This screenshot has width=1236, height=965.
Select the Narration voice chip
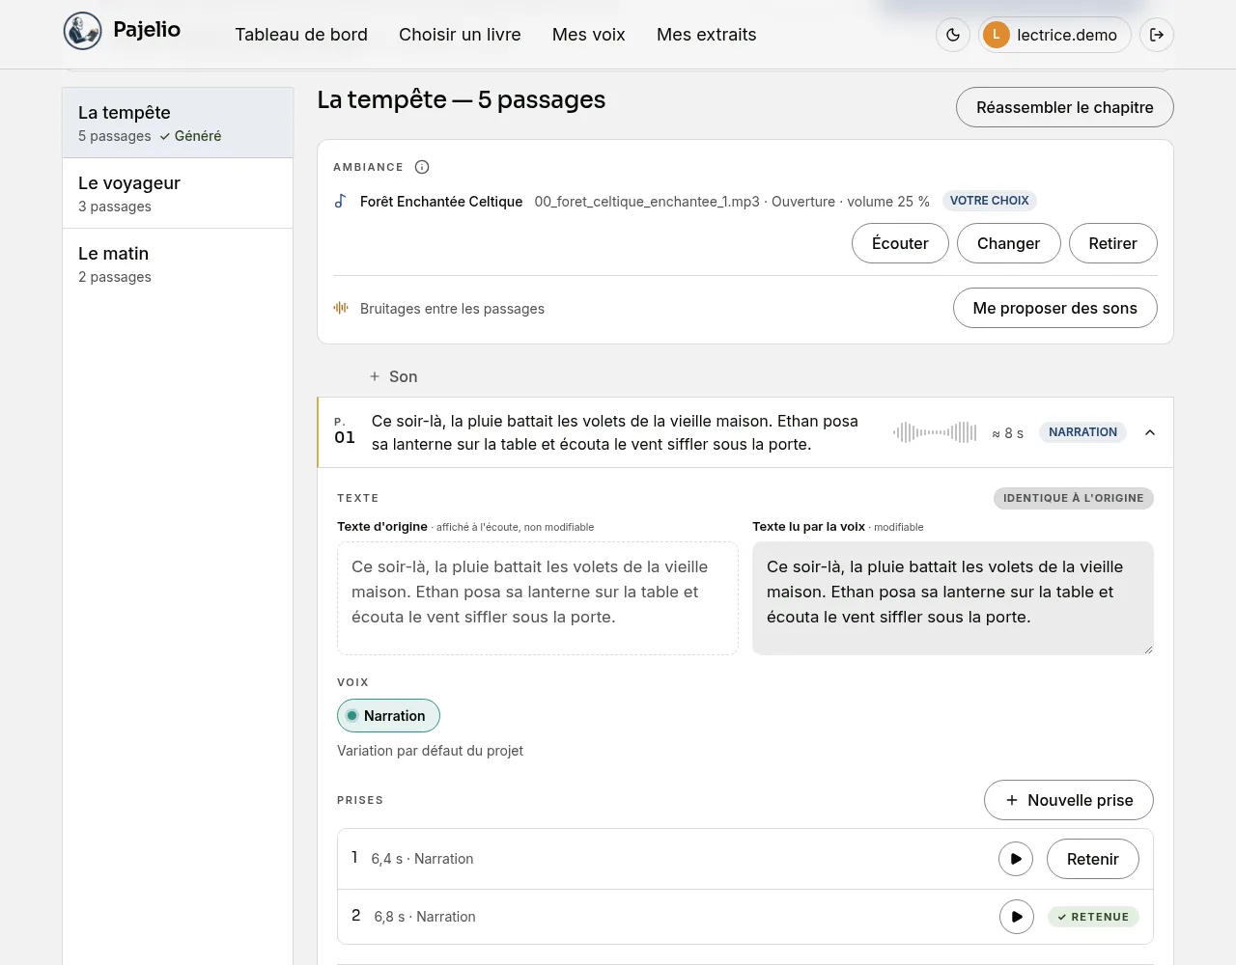pos(388,716)
